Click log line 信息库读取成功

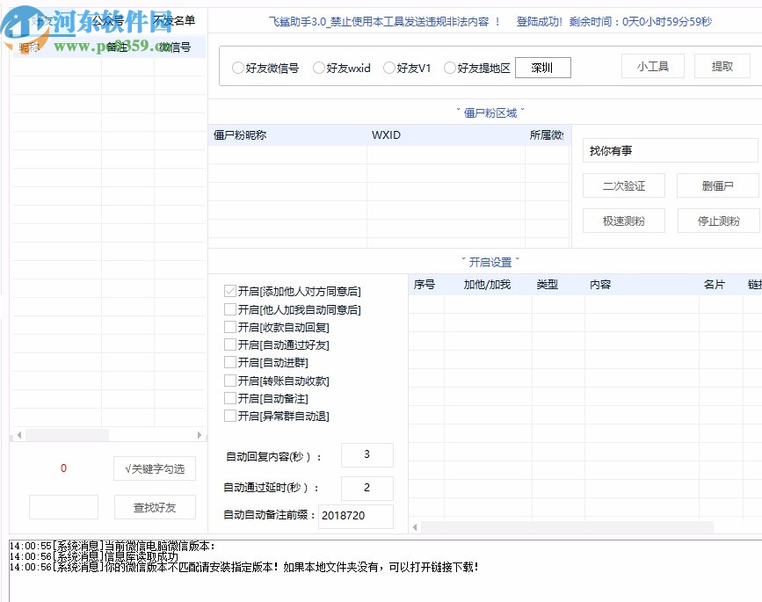(94, 556)
